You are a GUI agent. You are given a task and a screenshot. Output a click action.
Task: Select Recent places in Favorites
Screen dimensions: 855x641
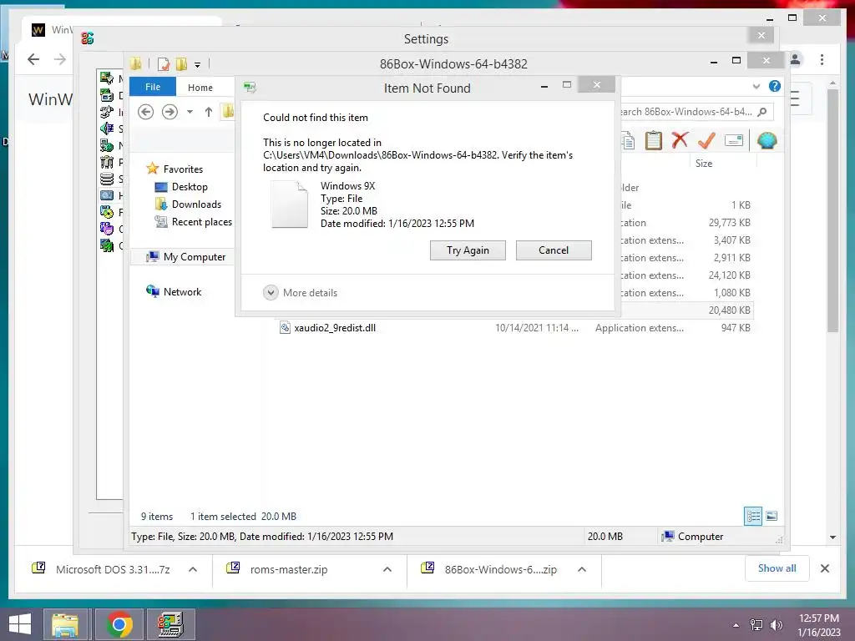pos(193,222)
